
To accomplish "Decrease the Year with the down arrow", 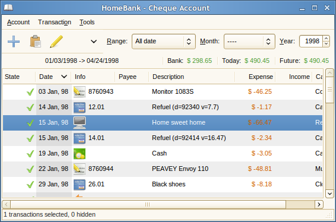I will pyautogui.click(x=326, y=44).
